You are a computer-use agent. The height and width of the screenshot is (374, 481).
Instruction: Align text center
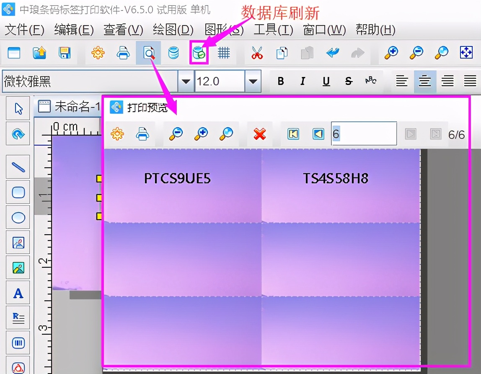coord(425,81)
